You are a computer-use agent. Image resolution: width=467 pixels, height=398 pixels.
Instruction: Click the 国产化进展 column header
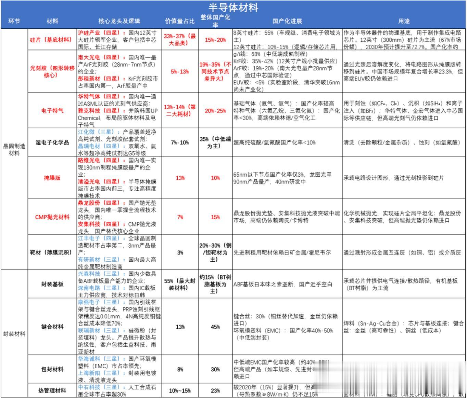coord(287,21)
